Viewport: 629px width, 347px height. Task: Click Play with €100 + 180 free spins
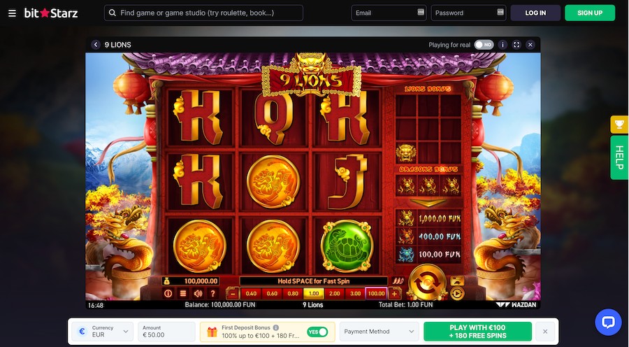click(477, 332)
